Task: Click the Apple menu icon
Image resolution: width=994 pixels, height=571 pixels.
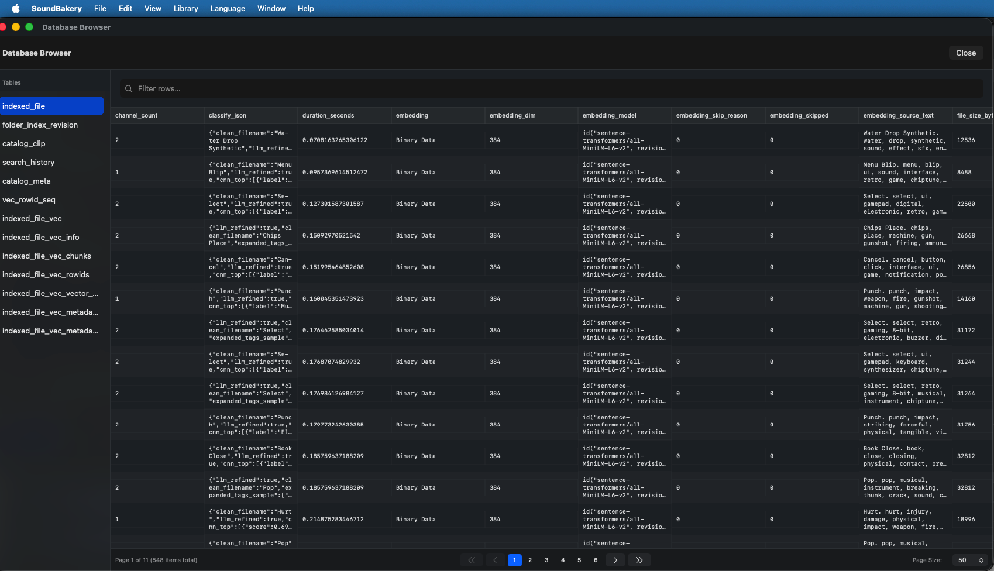Action: click(x=16, y=8)
